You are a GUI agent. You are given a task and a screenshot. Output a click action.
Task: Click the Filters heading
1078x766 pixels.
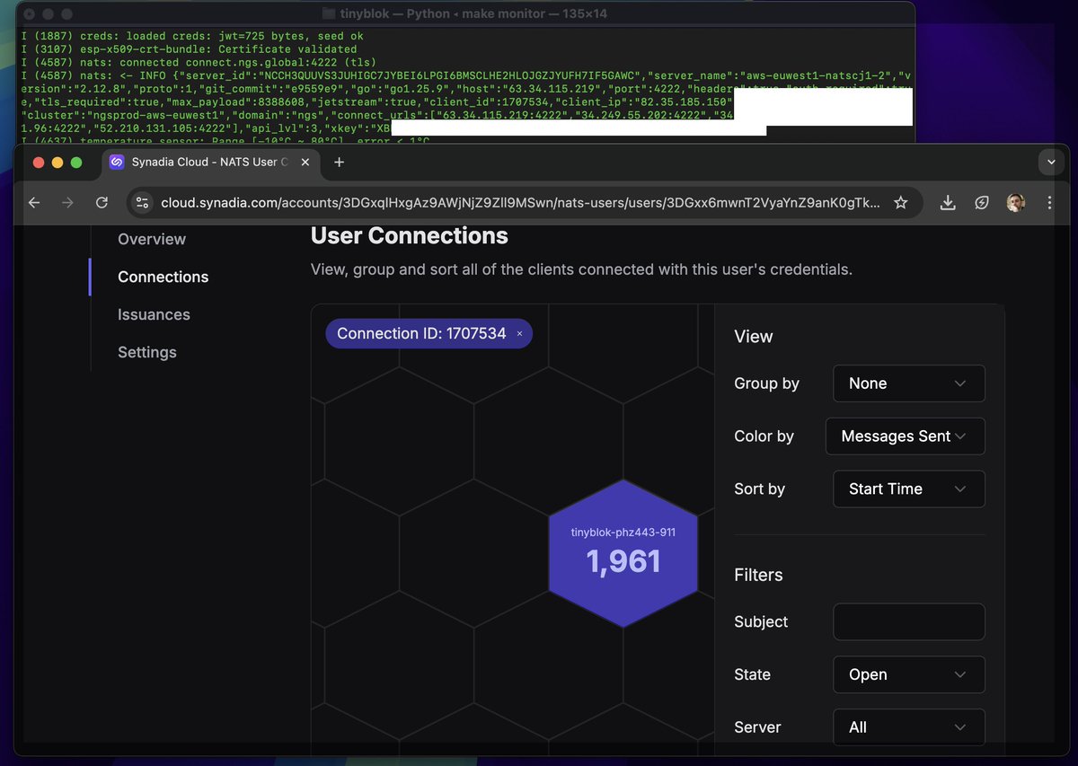758,575
